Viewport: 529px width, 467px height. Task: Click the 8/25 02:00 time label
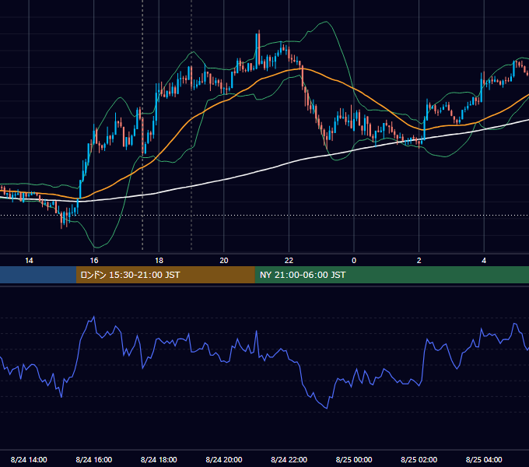click(x=419, y=459)
